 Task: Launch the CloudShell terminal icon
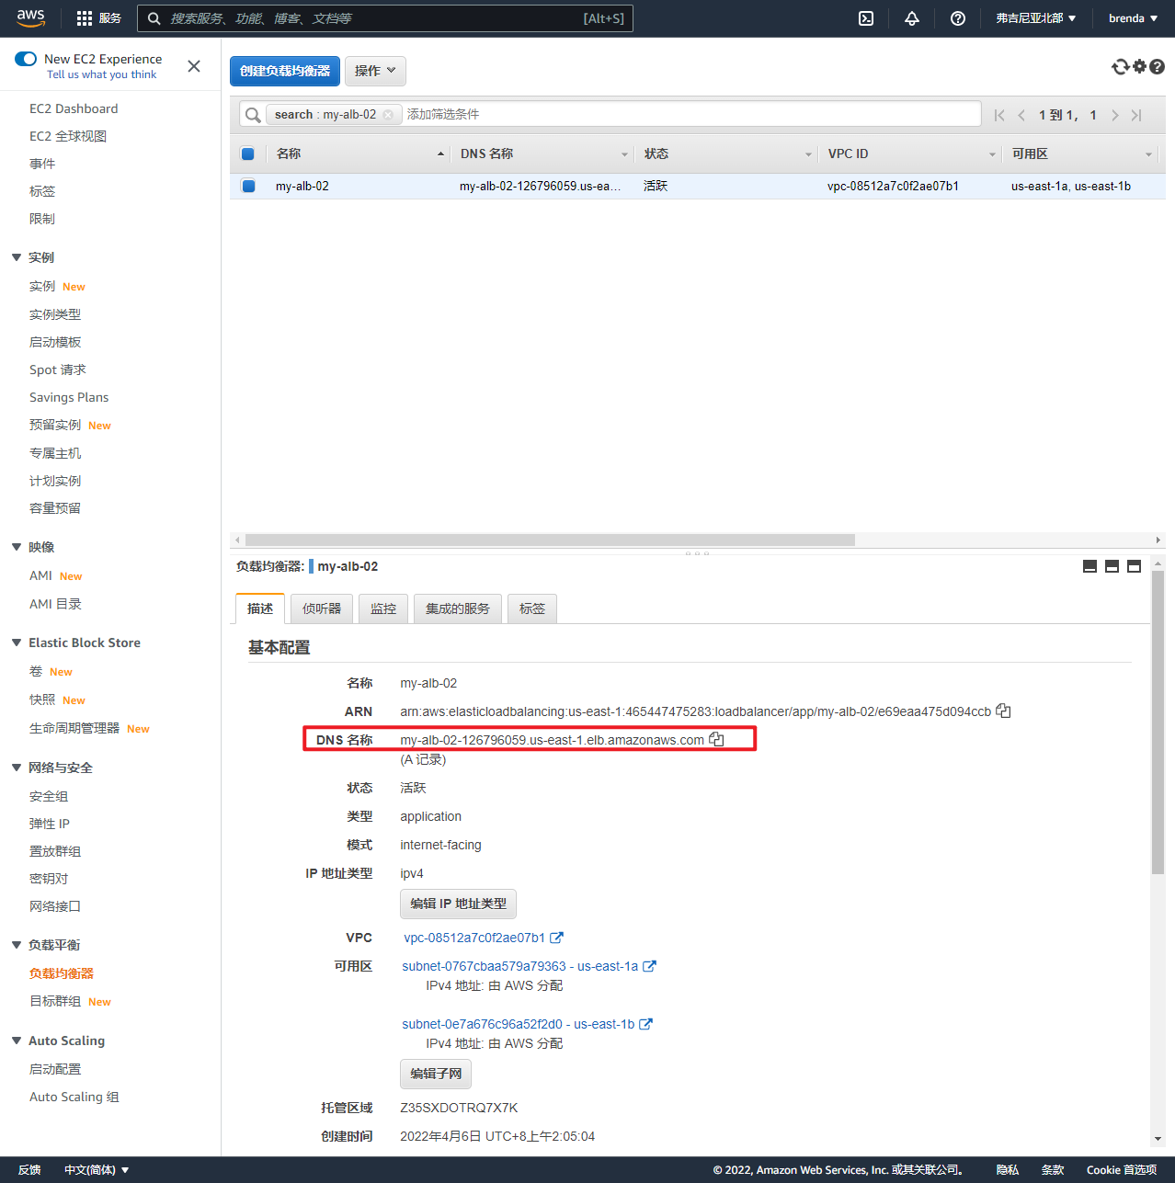tap(866, 18)
